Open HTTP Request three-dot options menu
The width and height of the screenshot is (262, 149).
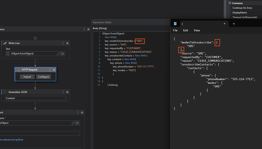pos(50,70)
